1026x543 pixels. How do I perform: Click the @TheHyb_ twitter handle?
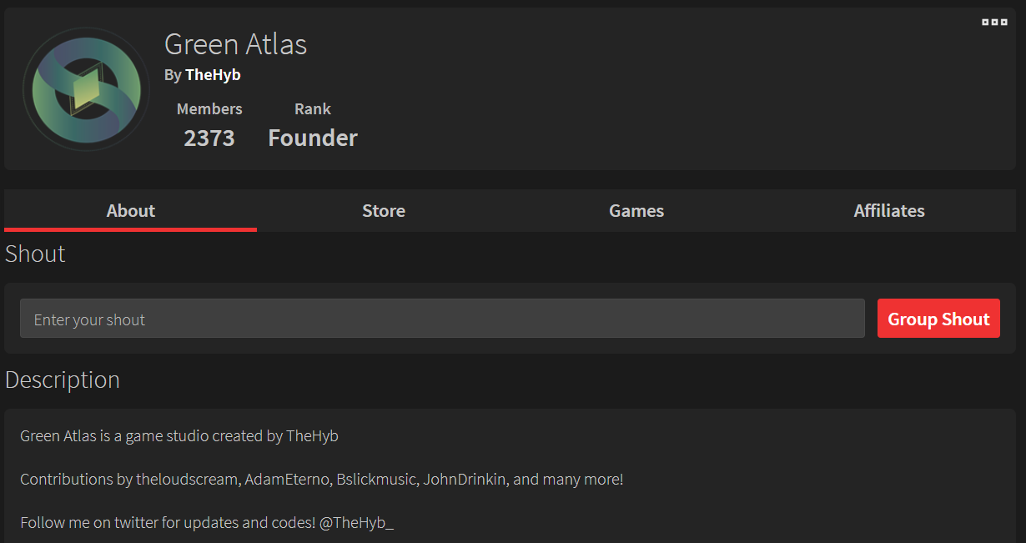coord(356,523)
